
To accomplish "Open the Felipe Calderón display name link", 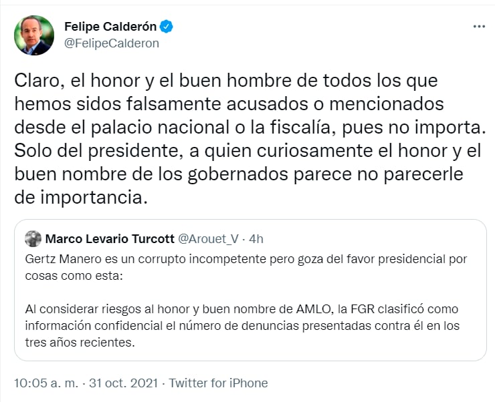I will pos(110,27).
